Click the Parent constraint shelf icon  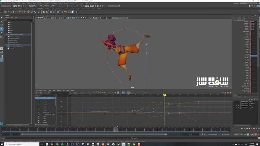tap(44, 12)
